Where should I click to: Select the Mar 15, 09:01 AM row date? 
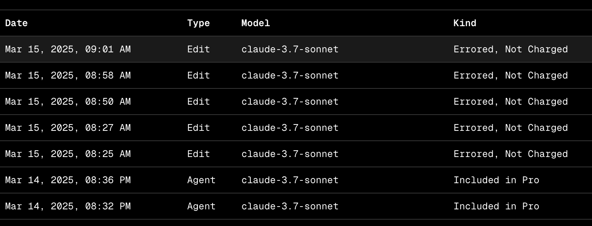coord(68,49)
